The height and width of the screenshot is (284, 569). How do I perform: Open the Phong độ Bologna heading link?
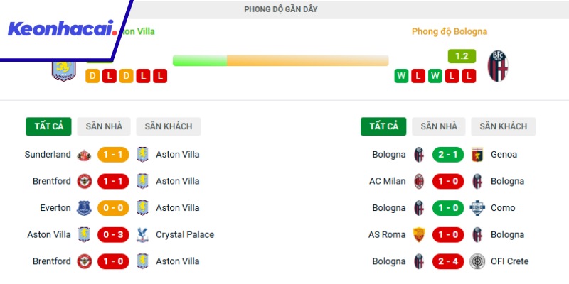coord(449,31)
